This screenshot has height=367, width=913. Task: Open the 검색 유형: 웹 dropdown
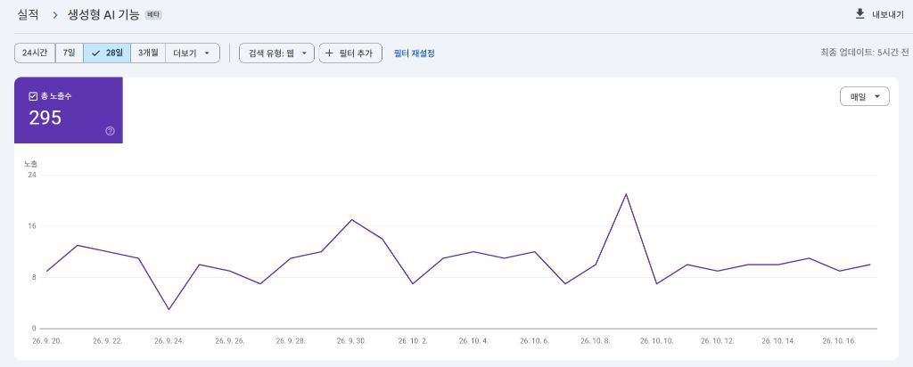(x=276, y=53)
